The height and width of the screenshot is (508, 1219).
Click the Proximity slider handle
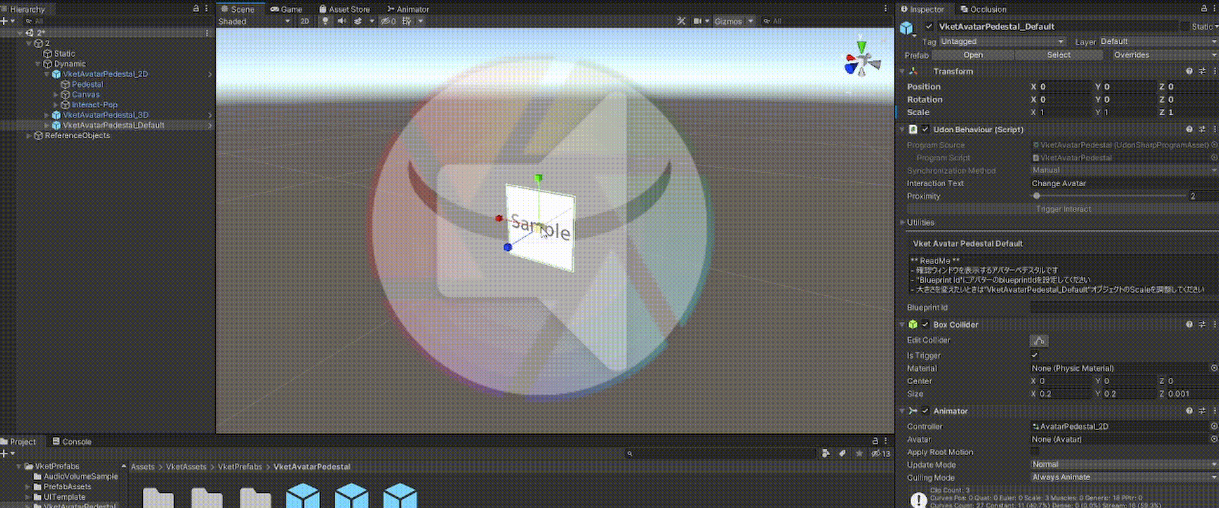coord(1037,196)
